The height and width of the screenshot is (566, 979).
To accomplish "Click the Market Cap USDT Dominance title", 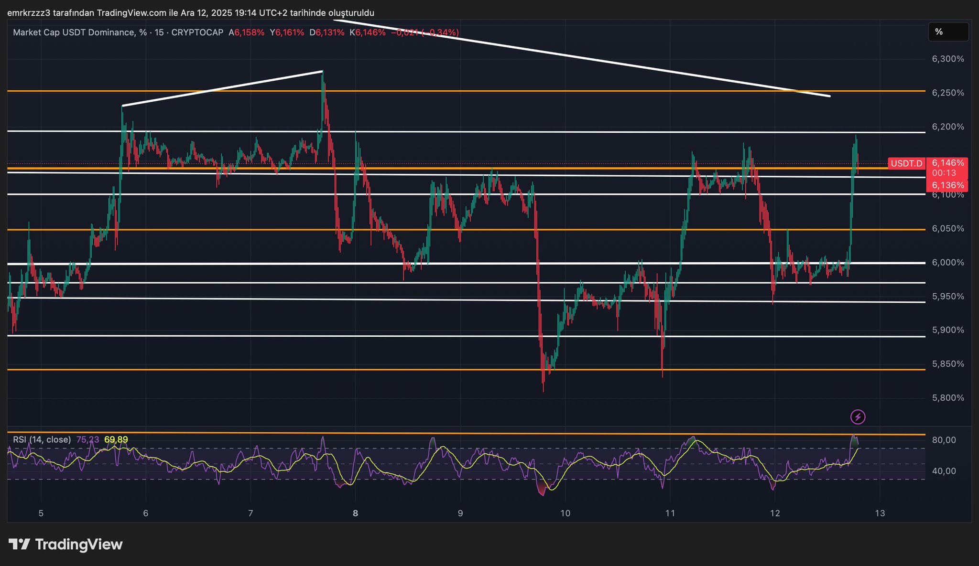I will tap(74, 32).
